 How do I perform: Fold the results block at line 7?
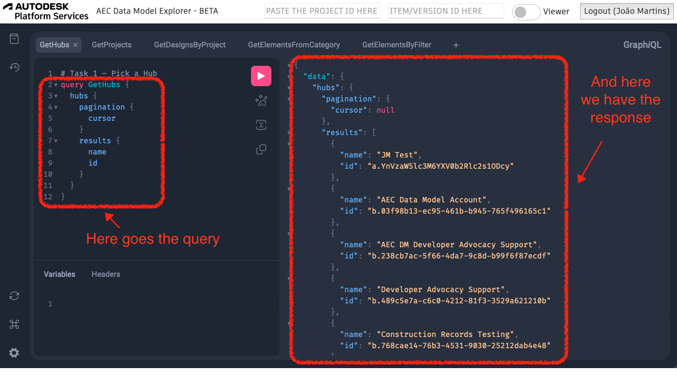(56, 141)
